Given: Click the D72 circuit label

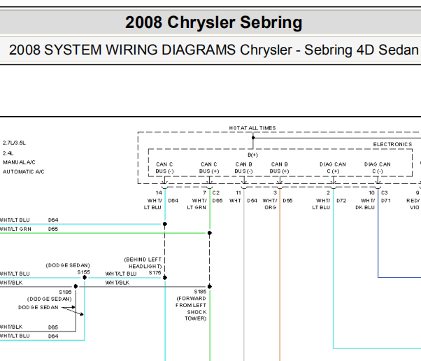Looking at the screenshot, I should (341, 201).
